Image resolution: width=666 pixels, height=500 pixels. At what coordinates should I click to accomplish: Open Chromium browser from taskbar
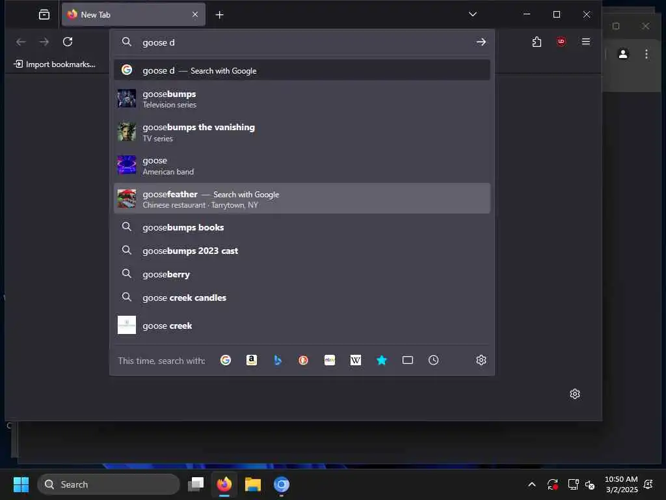[x=281, y=484]
